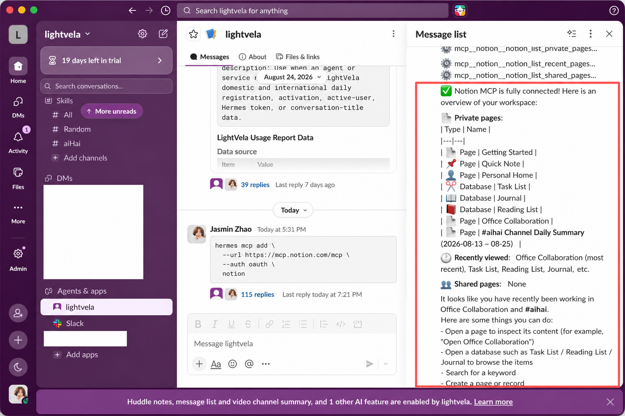Switch to the Files & links tab
Image resolution: width=625 pixels, height=416 pixels.
[298, 57]
